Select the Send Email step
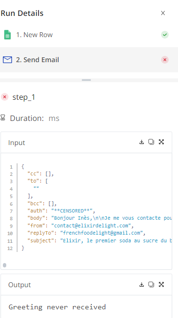This screenshot has width=178, height=318. (89, 60)
